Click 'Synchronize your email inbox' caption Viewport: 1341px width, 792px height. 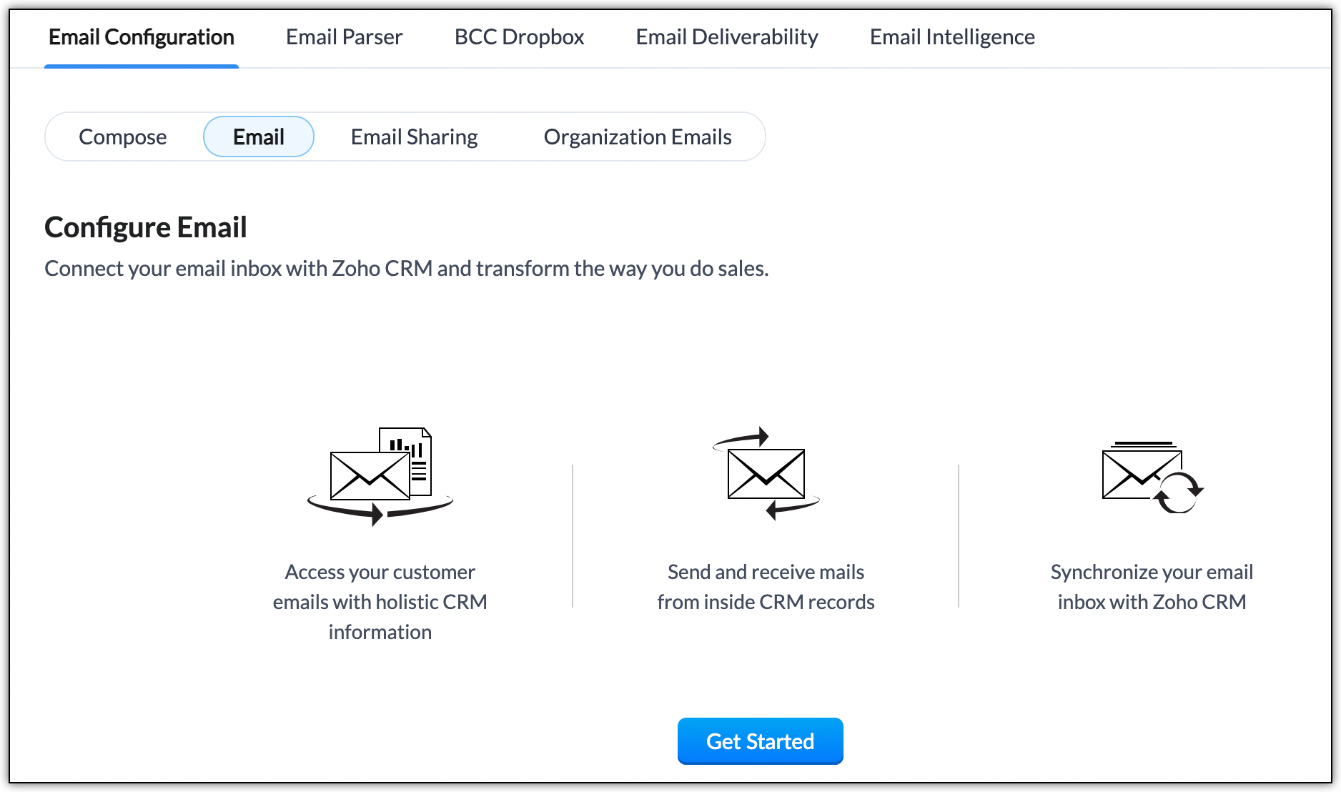[1152, 587]
